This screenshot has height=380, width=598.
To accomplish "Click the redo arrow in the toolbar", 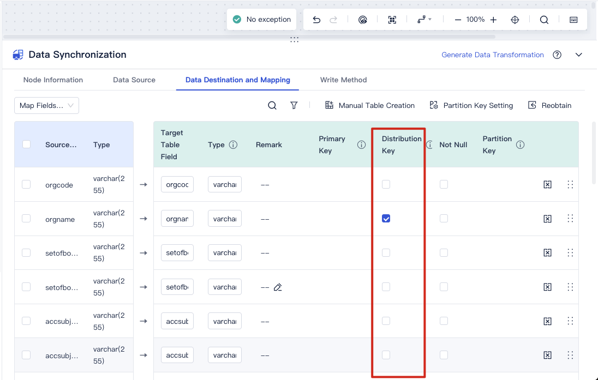I will pyautogui.click(x=333, y=20).
